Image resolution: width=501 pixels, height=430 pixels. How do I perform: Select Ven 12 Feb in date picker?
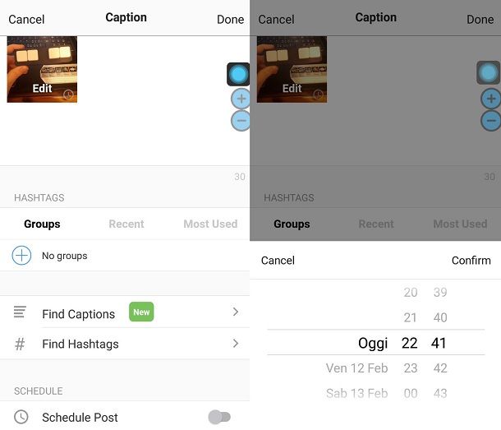[x=356, y=368]
